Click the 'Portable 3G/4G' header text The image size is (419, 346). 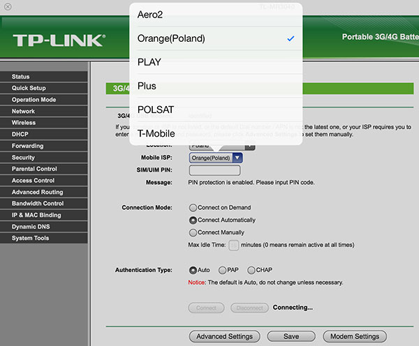click(381, 37)
